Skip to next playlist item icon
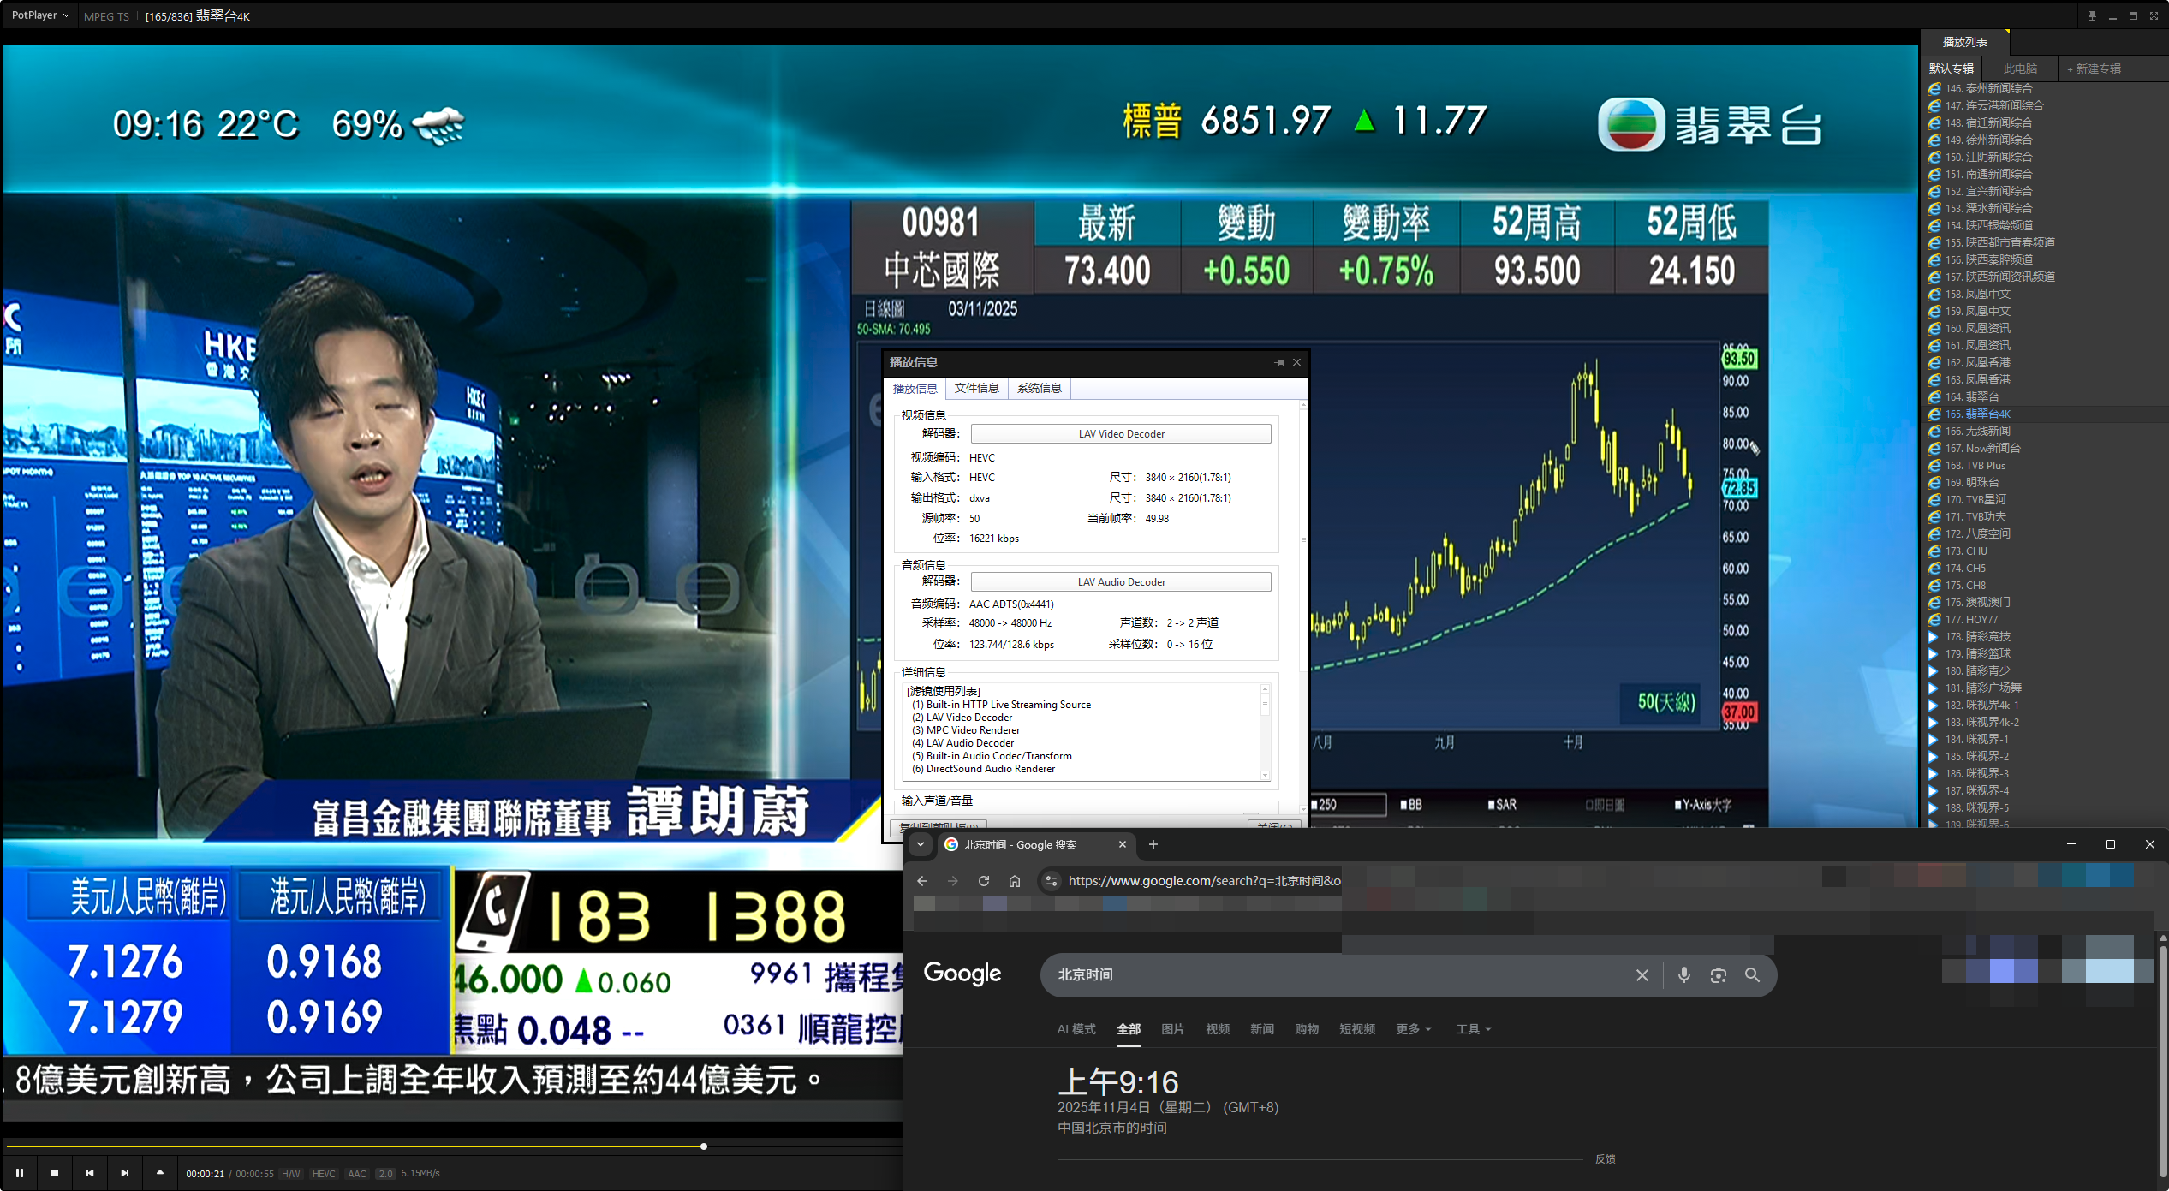Screen dimensions: 2169x1191 (x=125, y=1173)
